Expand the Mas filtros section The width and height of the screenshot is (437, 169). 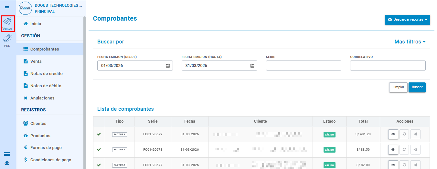click(x=410, y=42)
